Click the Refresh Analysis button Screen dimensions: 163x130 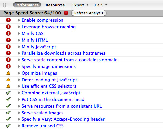tap(89, 13)
